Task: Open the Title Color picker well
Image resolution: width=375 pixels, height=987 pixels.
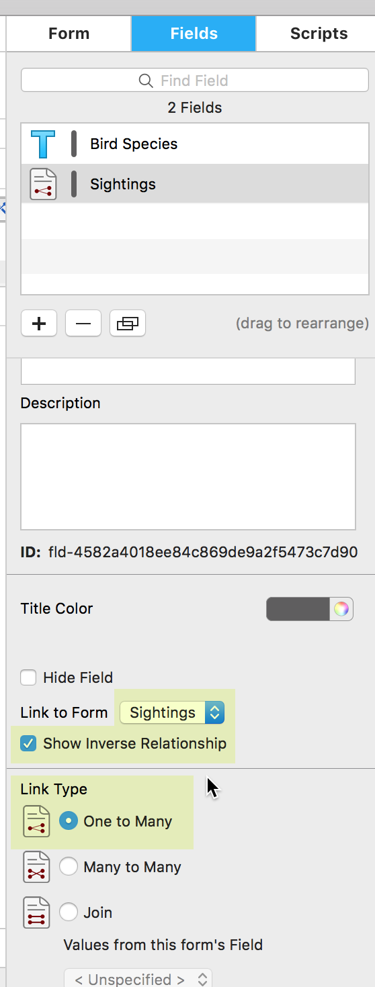Action: 310,609
